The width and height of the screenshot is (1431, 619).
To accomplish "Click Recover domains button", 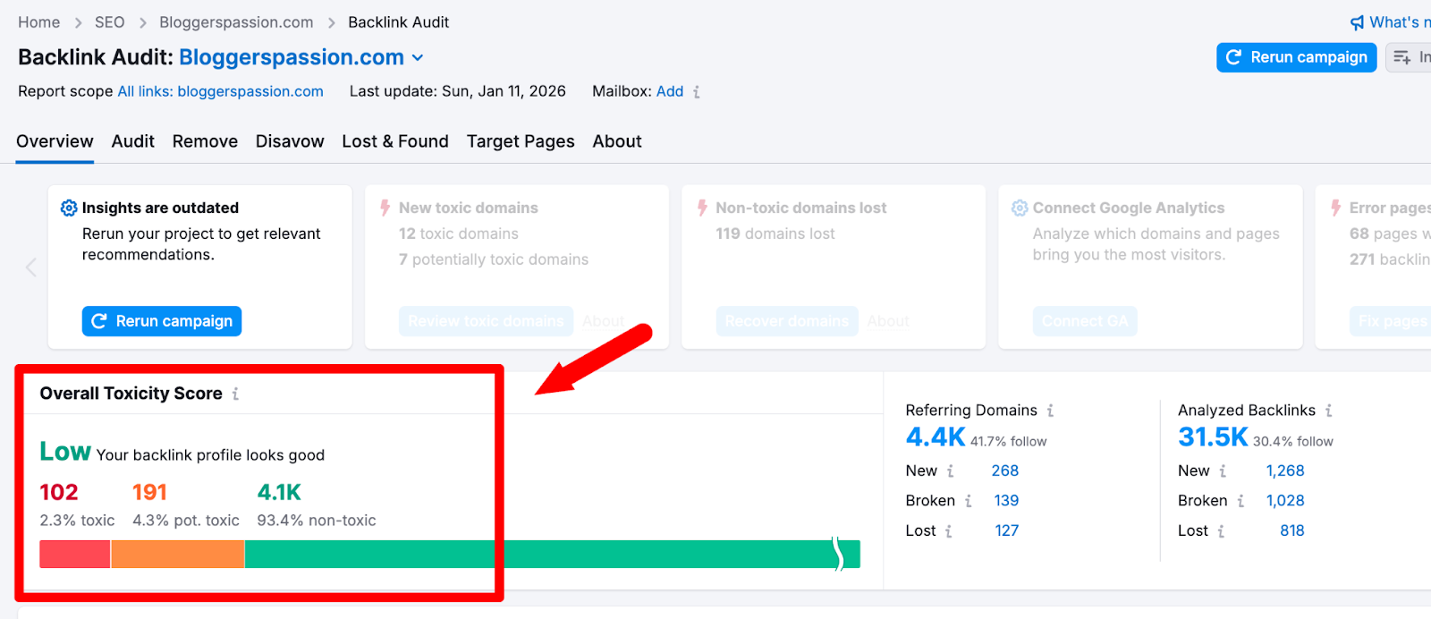I will (787, 321).
